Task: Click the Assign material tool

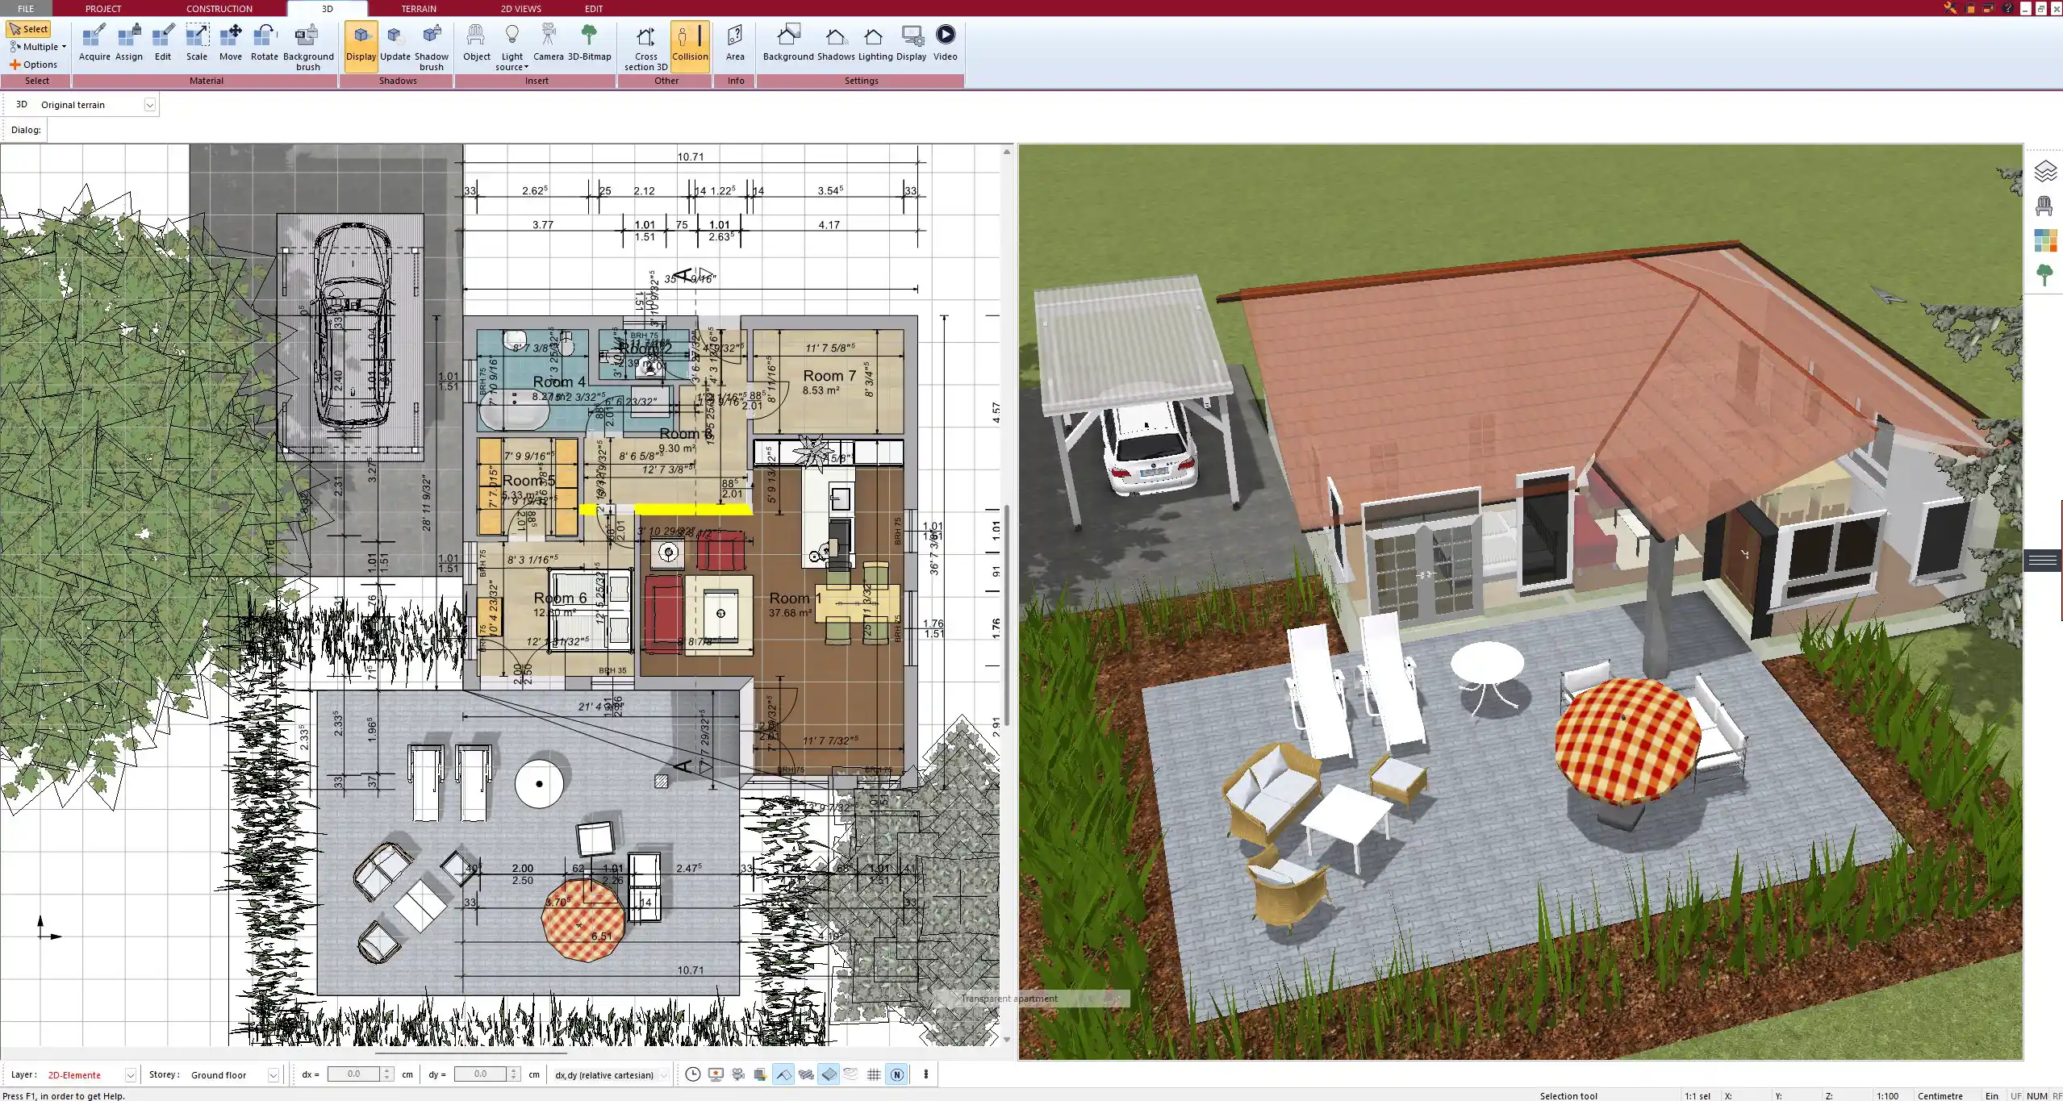Action: (128, 43)
